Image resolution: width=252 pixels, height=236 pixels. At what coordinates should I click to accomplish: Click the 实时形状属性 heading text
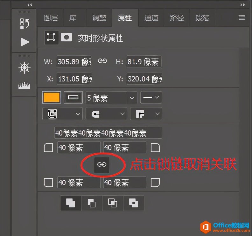tap(101, 38)
